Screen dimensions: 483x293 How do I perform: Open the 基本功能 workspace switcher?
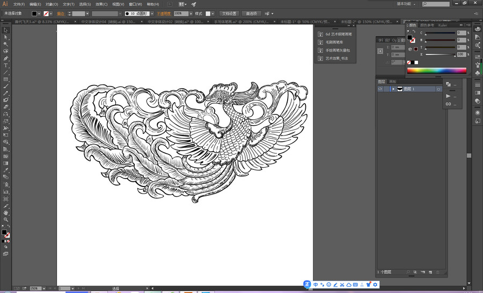[406, 4]
